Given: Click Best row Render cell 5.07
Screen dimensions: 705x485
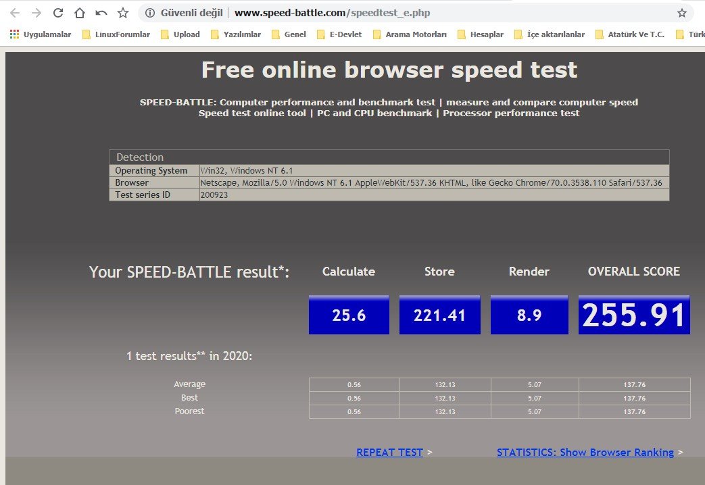Looking at the screenshot, I should (535, 399).
